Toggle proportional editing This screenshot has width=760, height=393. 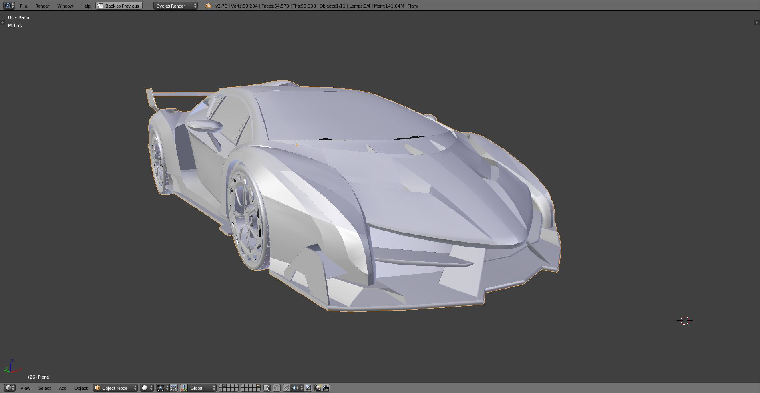point(277,388)
